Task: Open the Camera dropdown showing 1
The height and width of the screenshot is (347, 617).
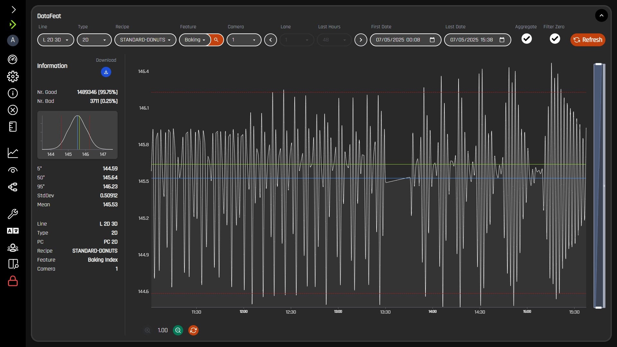Action: [x=244, y=40]
